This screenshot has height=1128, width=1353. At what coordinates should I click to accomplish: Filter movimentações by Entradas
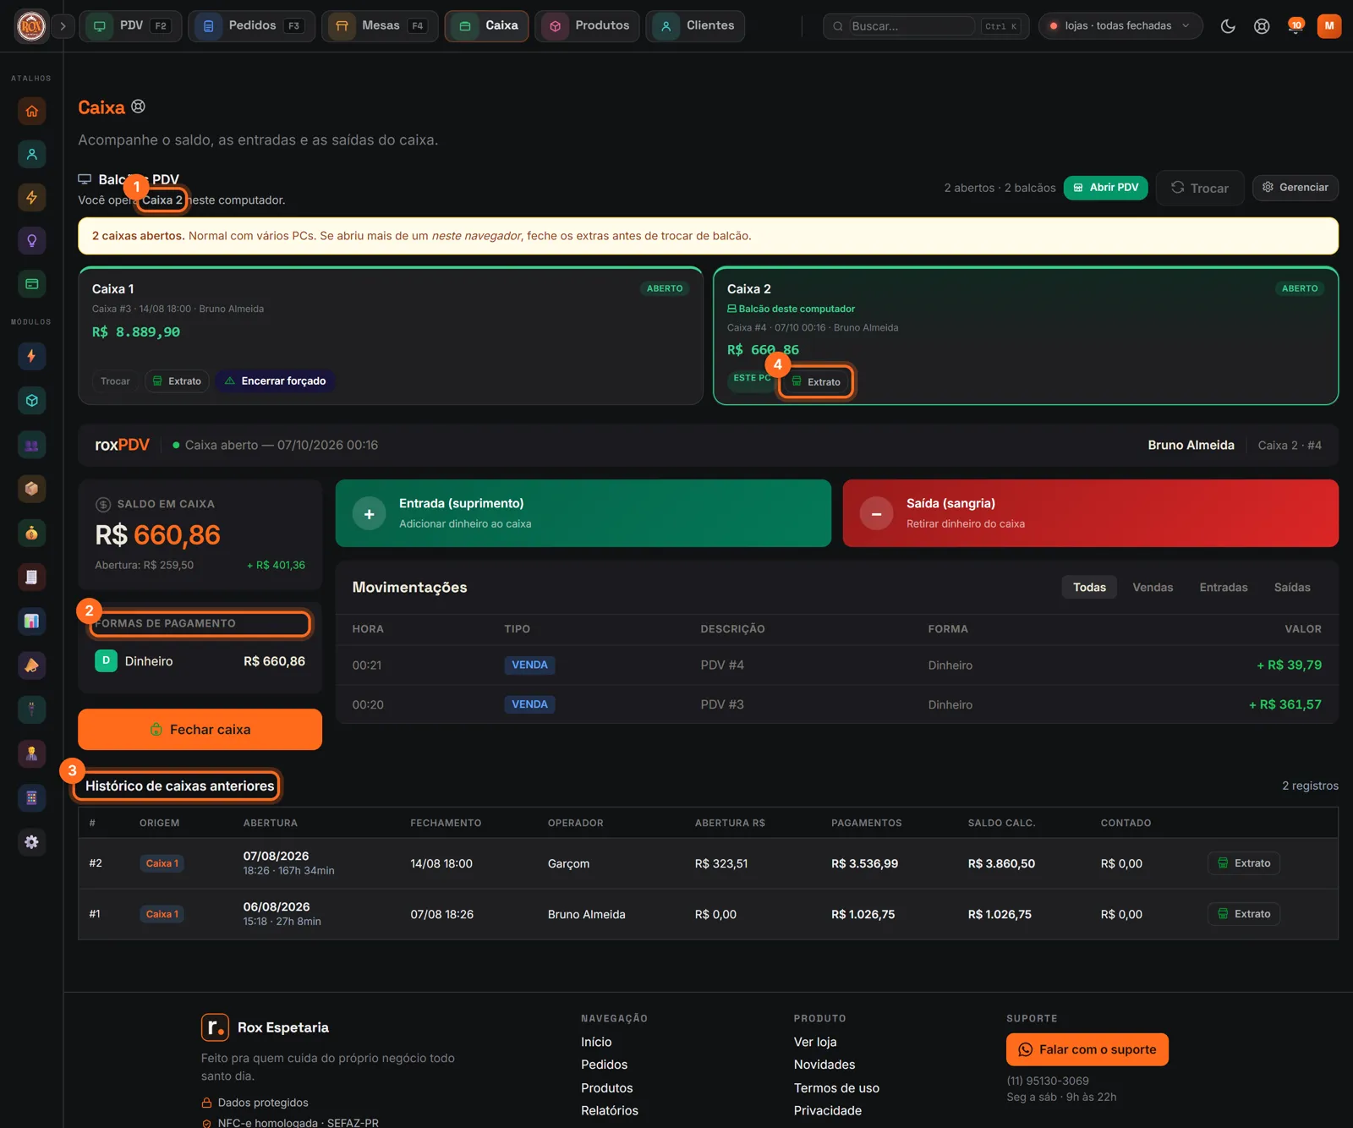click(x=1224, y=588)
